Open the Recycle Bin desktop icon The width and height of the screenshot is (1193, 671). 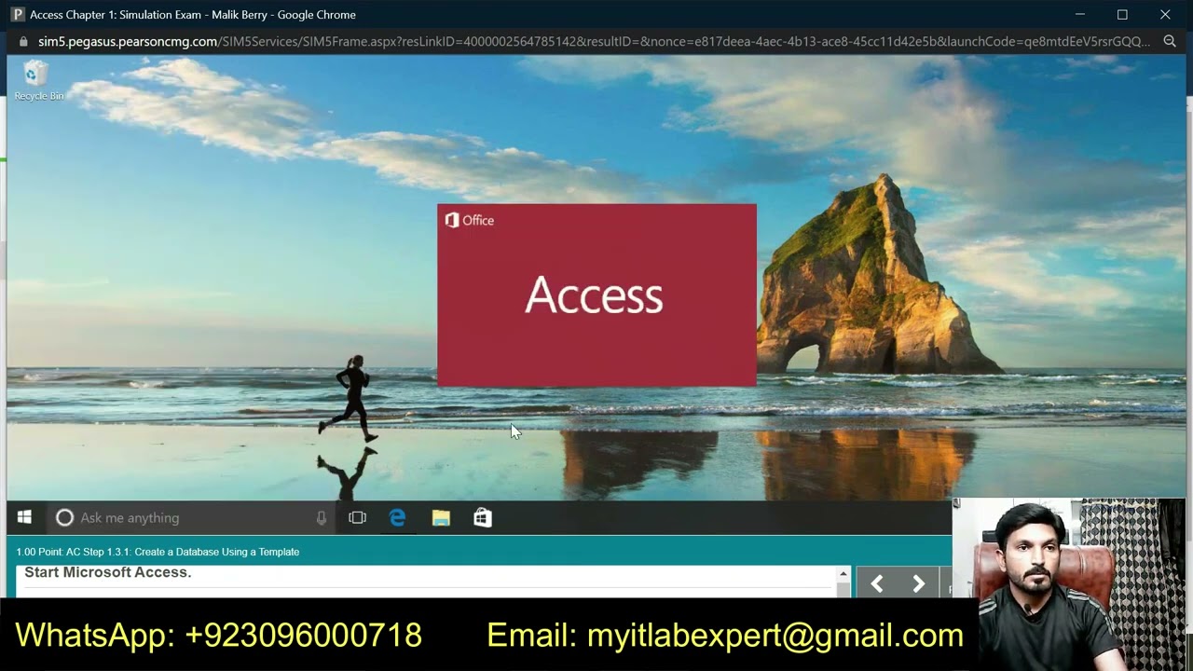37,81
